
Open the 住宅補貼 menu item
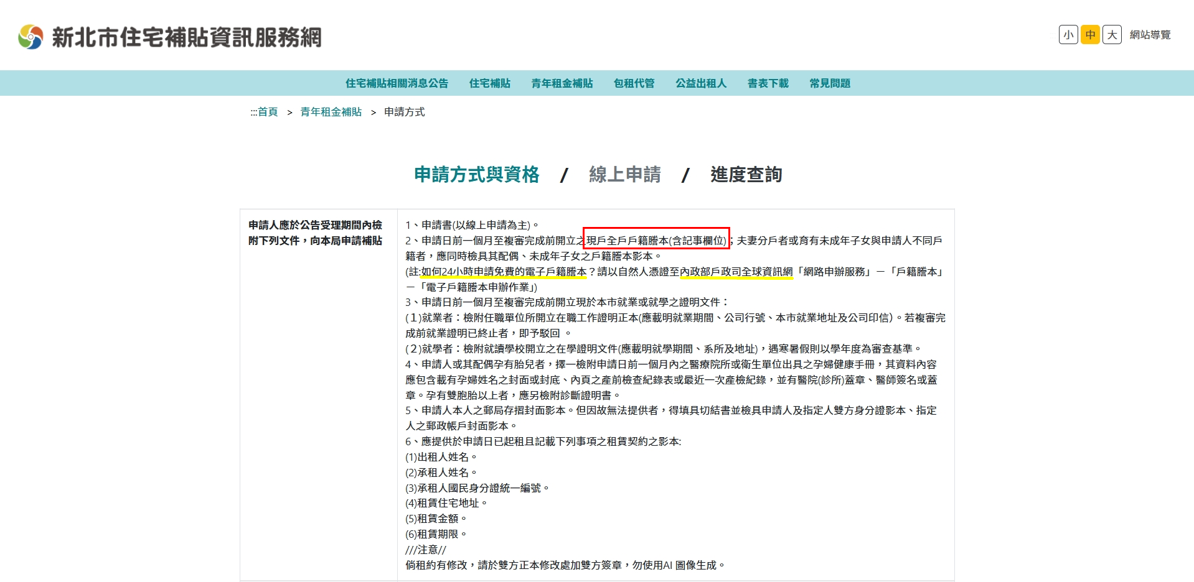(490, 83)
